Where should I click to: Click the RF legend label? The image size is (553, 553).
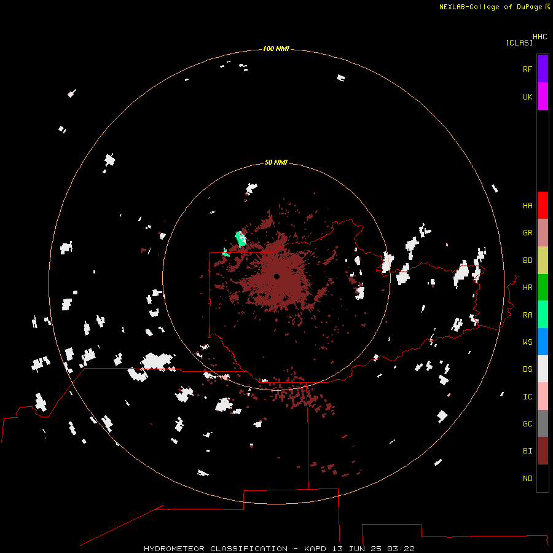click(527, 69)
